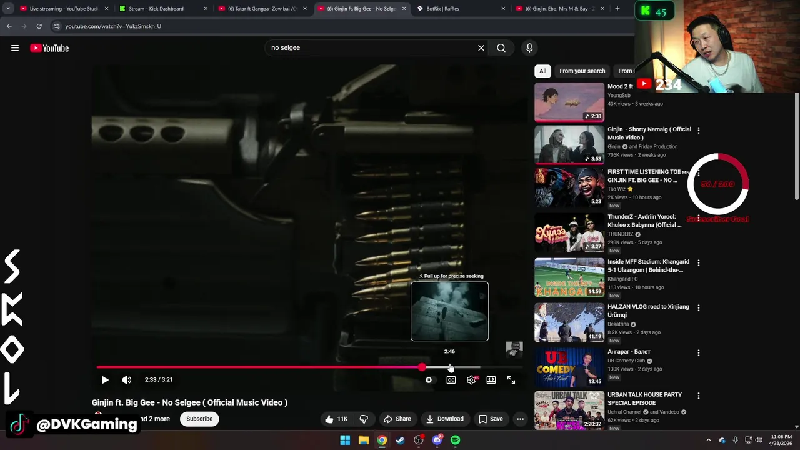800x450 pixels.
Task: Dislike the video with the thumbs-down icon
Action: click(364, 419)
